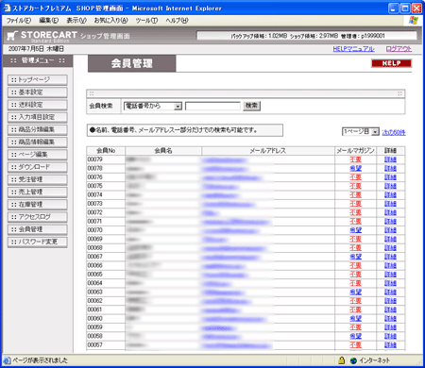The image size is (425, 368).
Task: Click the 会員名 column header
Action: pyautogui.click(x=163, y=151)
